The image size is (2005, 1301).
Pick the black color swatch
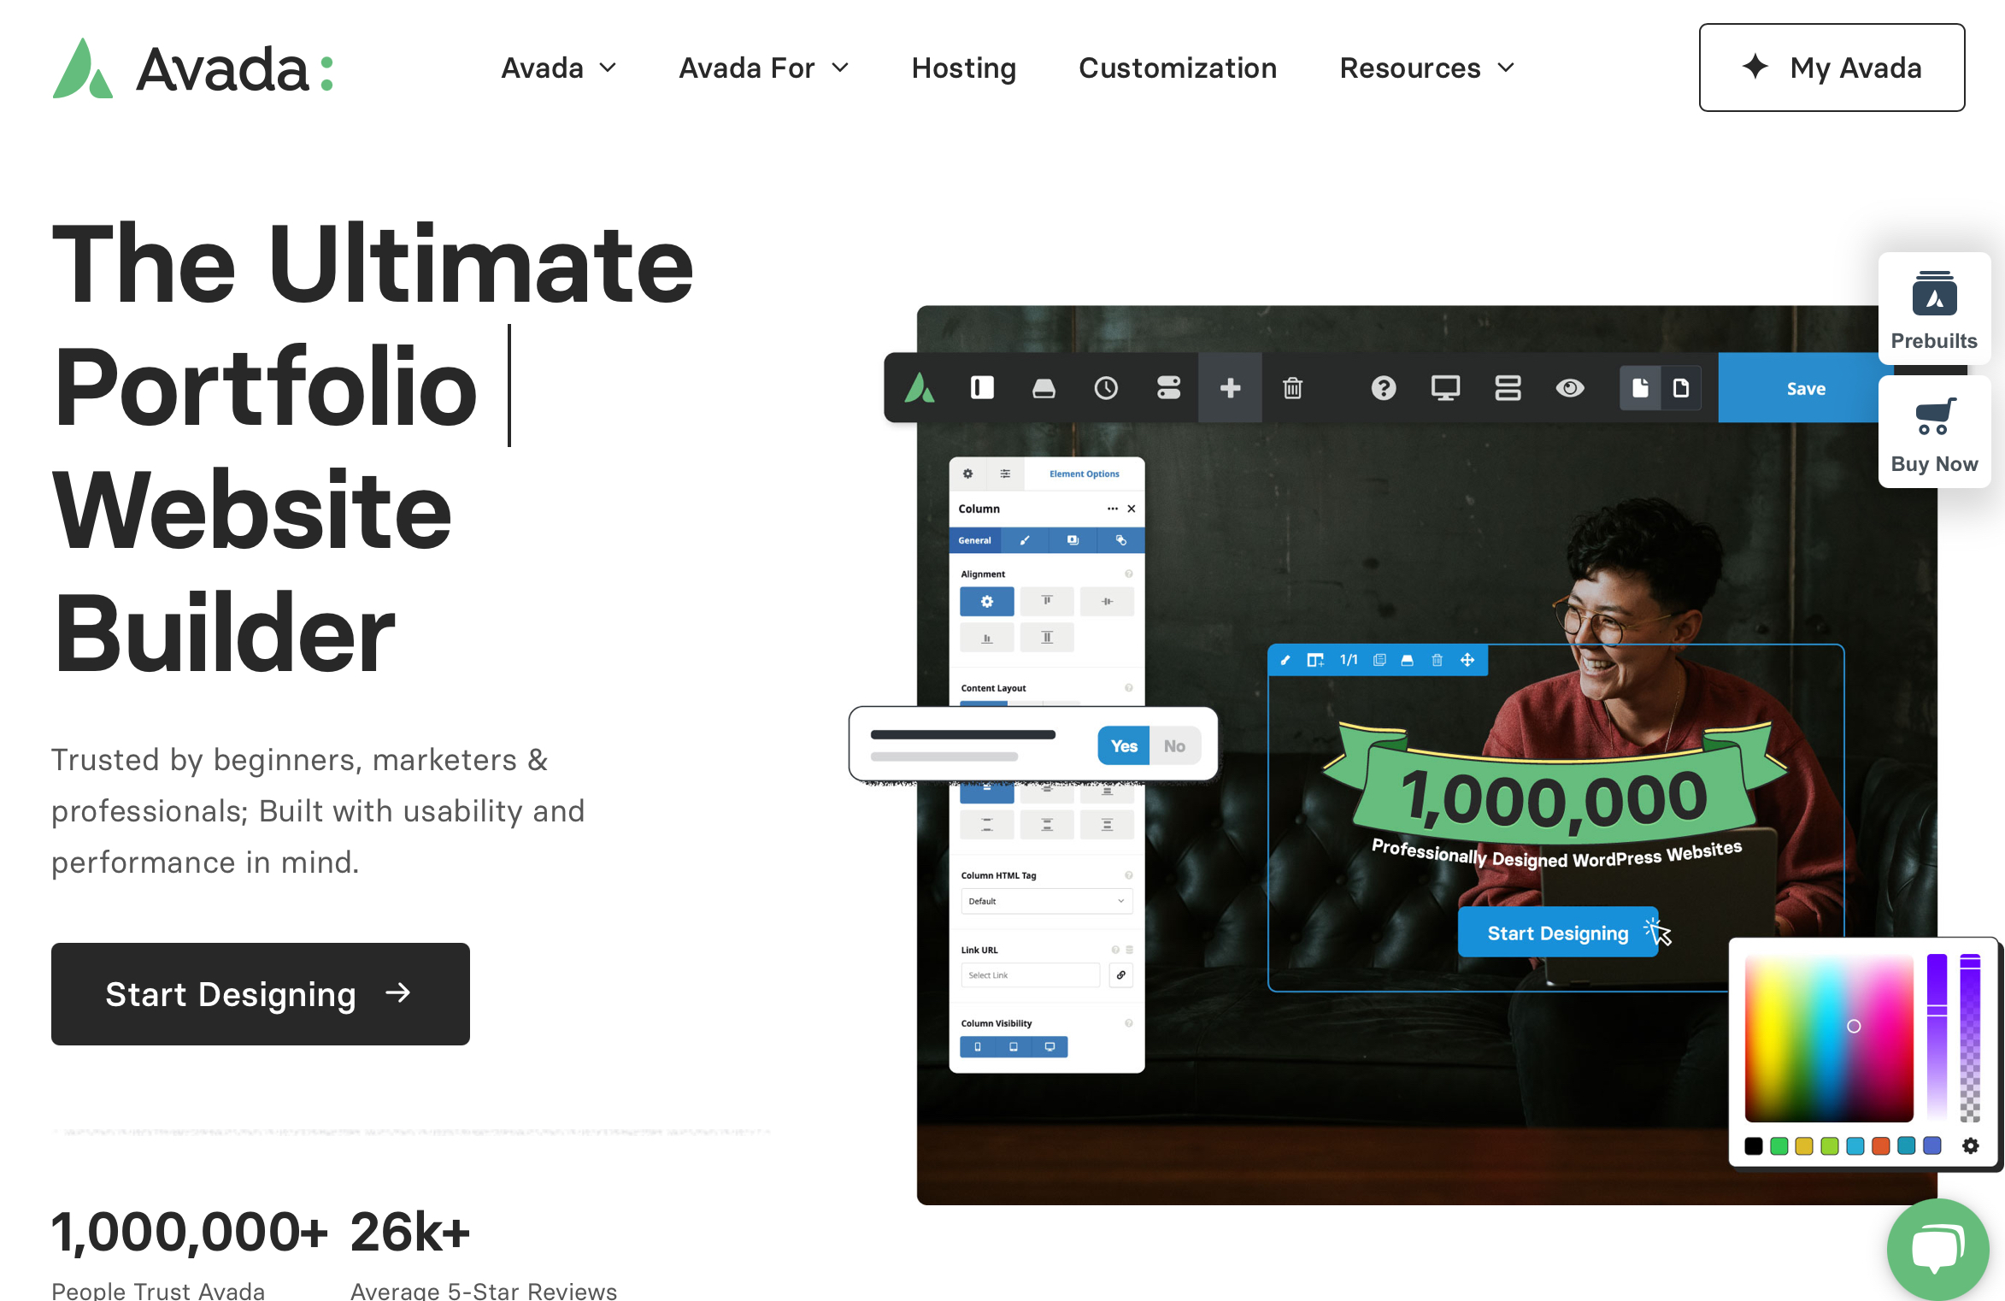(x=1754, y=1146)
